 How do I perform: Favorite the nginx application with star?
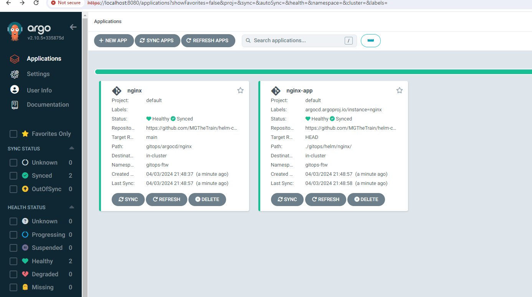pos(240,91)
